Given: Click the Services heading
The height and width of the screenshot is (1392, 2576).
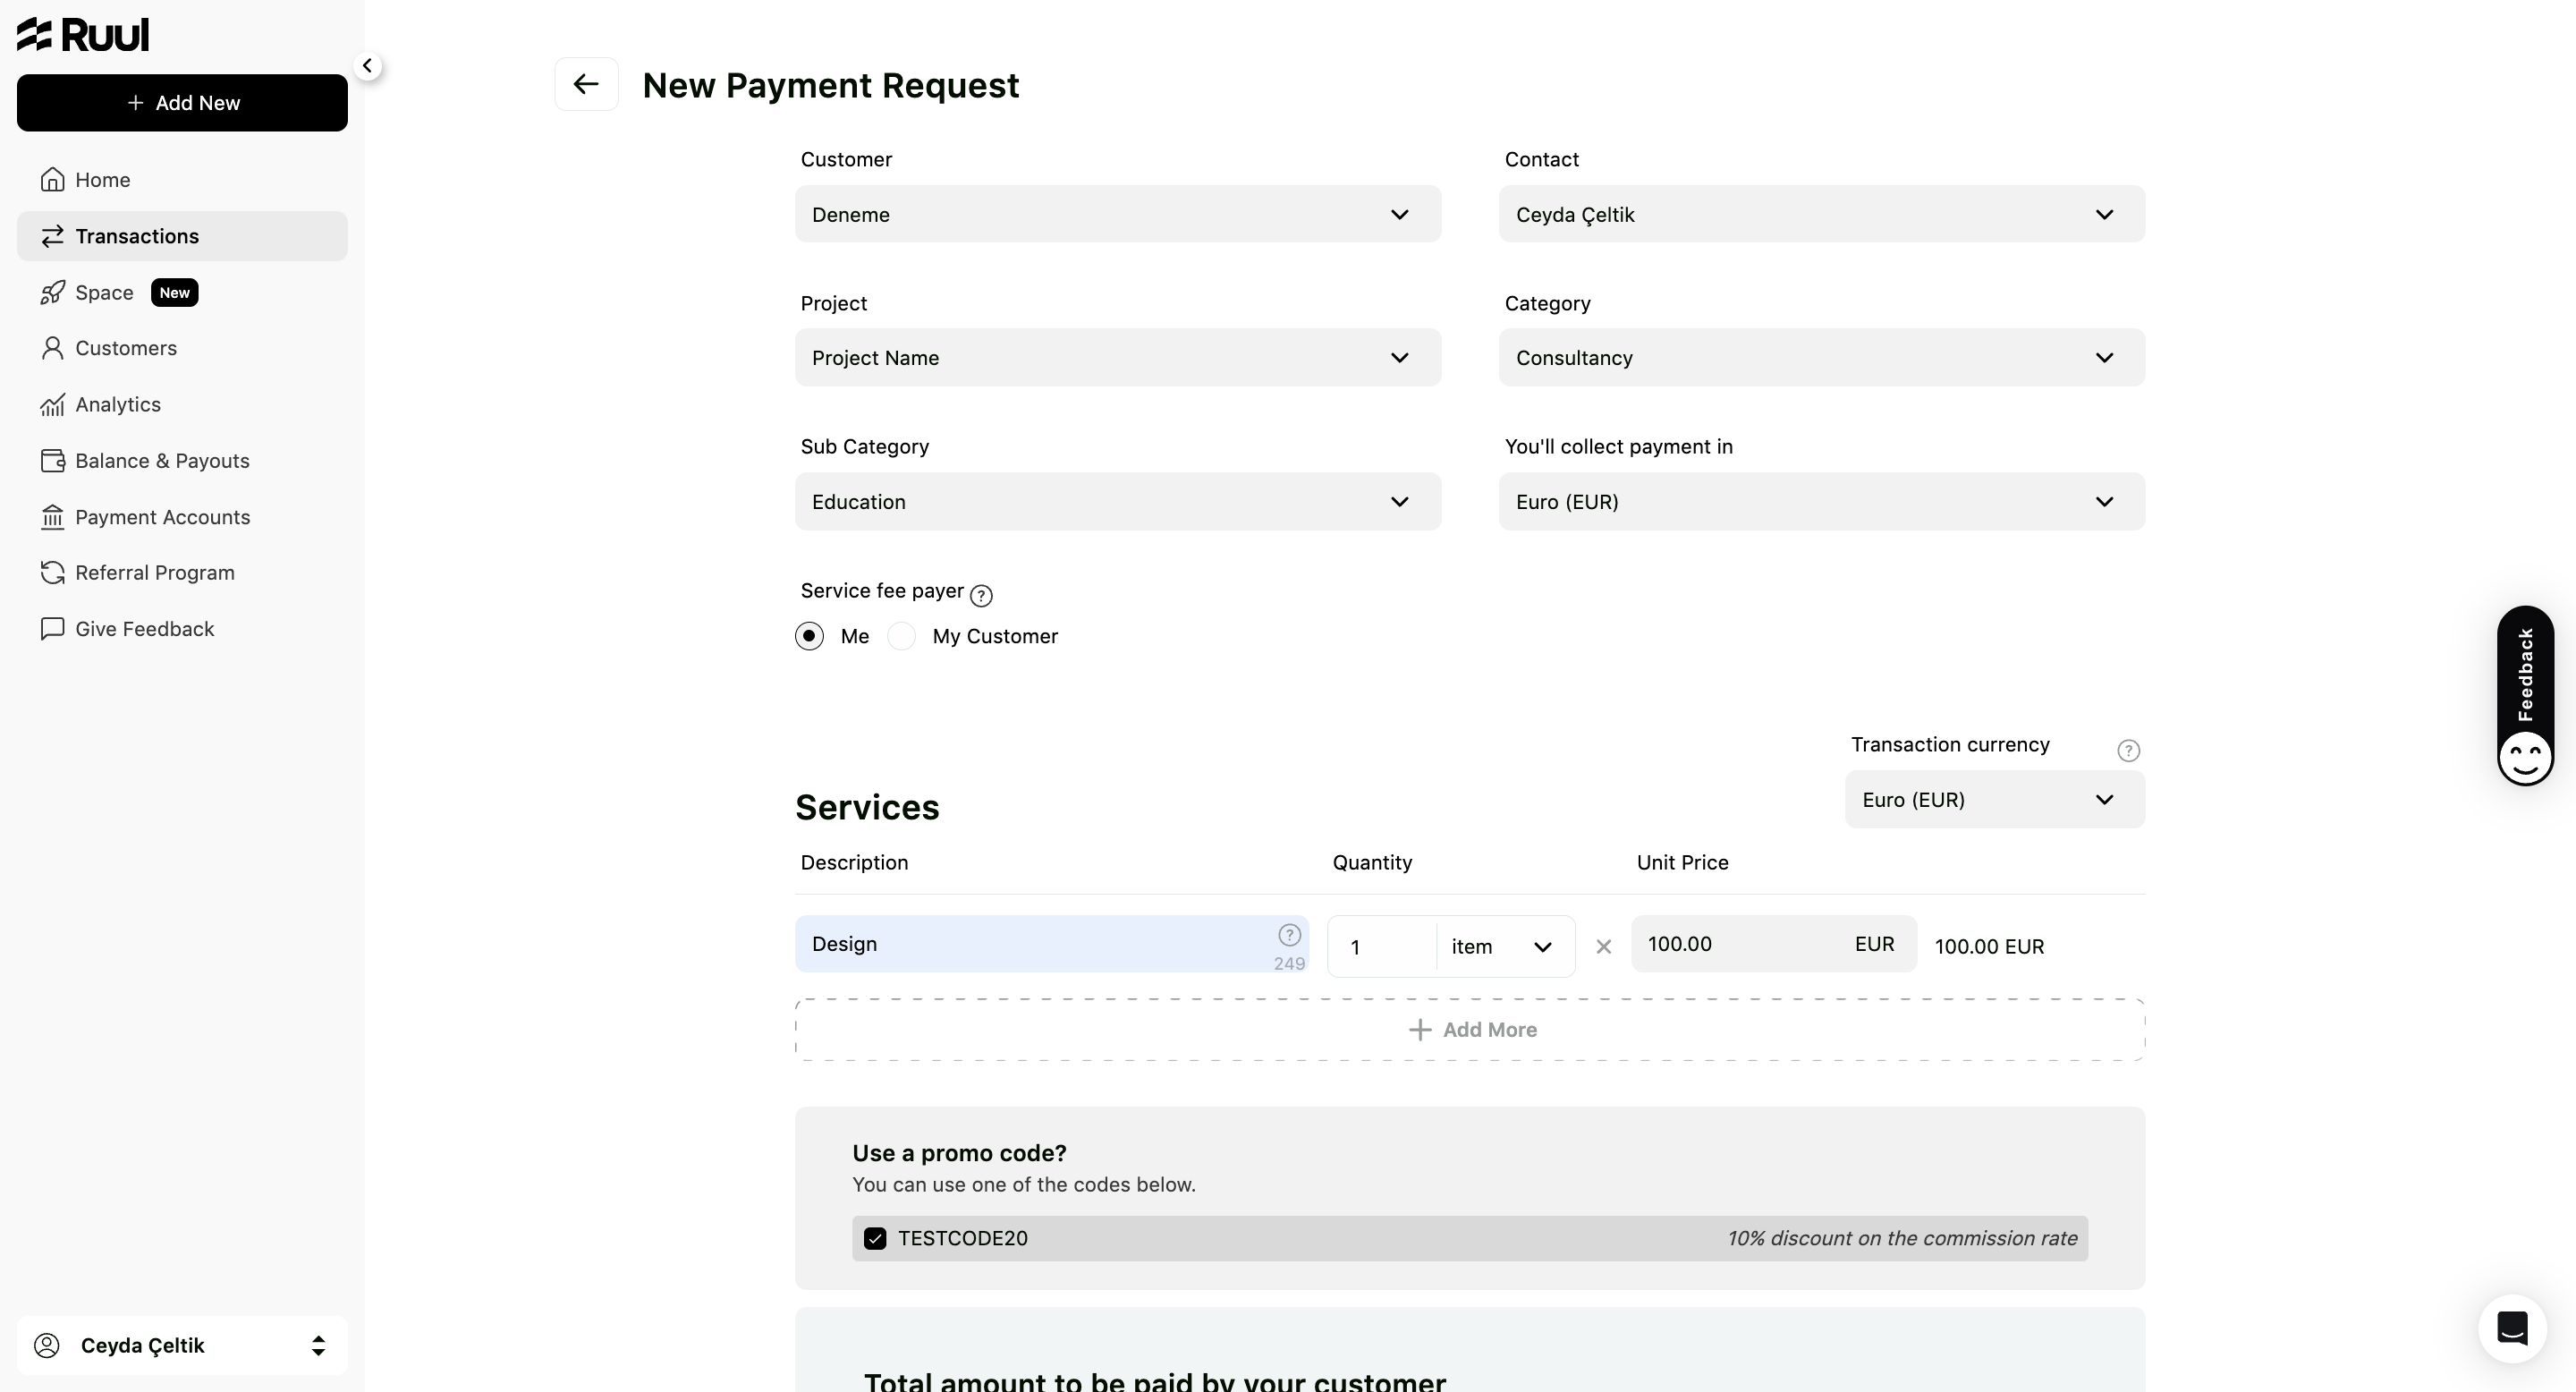Looking at the screenshot, I should pos(867,808).
